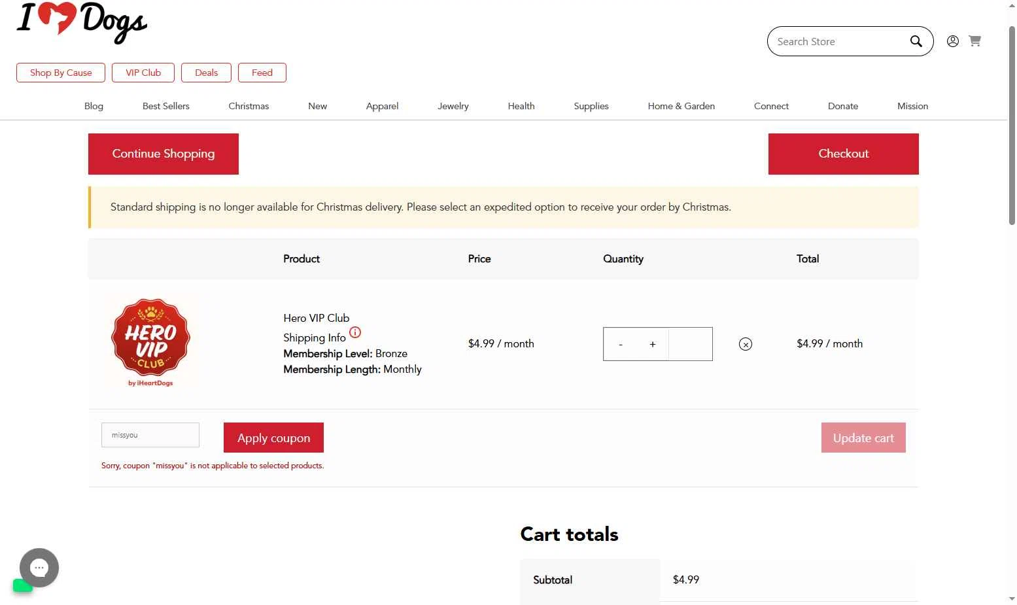Screen dimensions: 1017x605
Task: Click the Christmas shipping notice text
Action: tap(421, 207)
